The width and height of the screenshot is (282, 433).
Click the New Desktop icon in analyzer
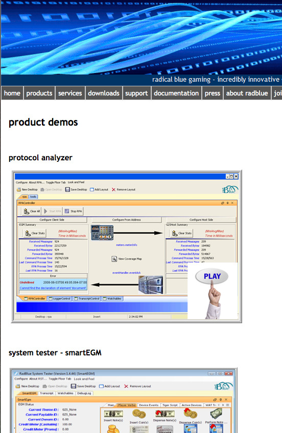click(19, 189)
